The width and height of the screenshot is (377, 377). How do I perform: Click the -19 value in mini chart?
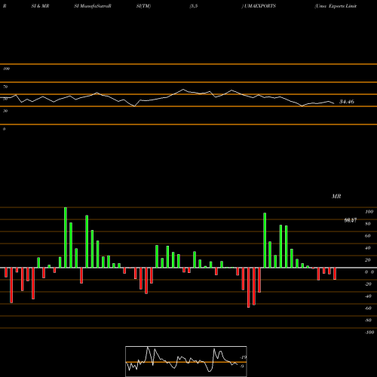[x=244, y=357]
